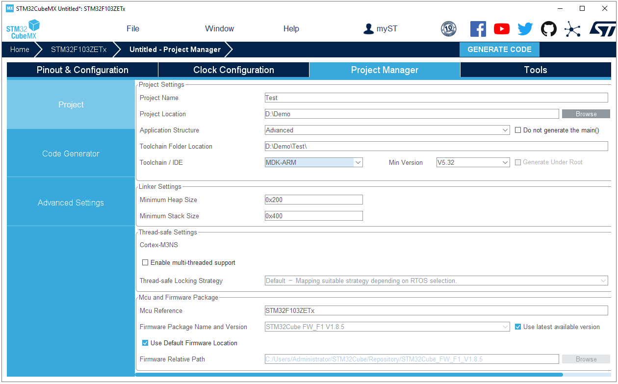Open the Help menu
The width and height of the screenshot is (618, 384).
(291, 28)
